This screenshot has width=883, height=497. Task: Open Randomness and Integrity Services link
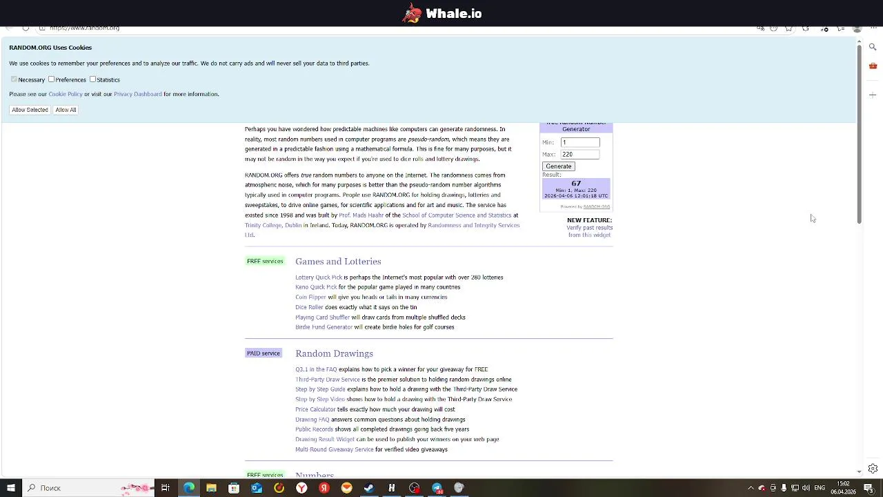pos(473,226)
